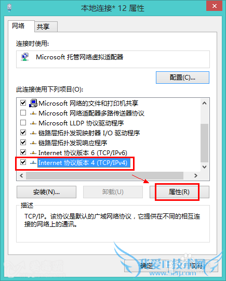Click the network adapter icon in title bar
226x281 pixels.
click(9, 8)
